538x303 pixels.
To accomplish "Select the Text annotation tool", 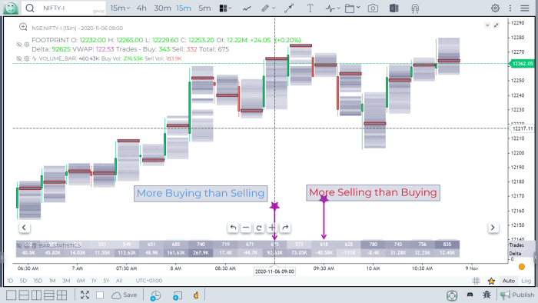I will click(310, 8).
